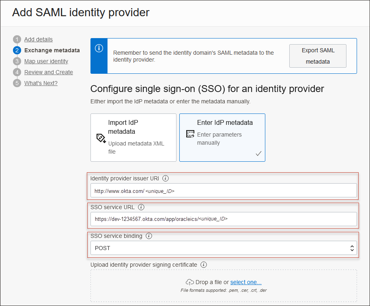The height and width of the screenshot is (306, 370).
Task: Click the Export SAML metadata button
Action: (318, 56)
